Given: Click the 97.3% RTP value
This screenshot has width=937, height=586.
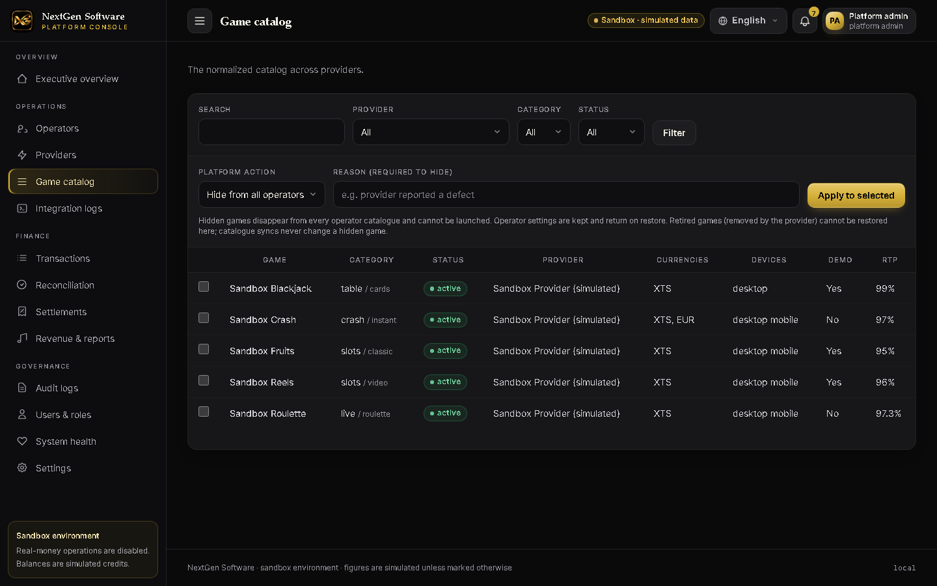Looking at the screenshot, I should [888, 413].
